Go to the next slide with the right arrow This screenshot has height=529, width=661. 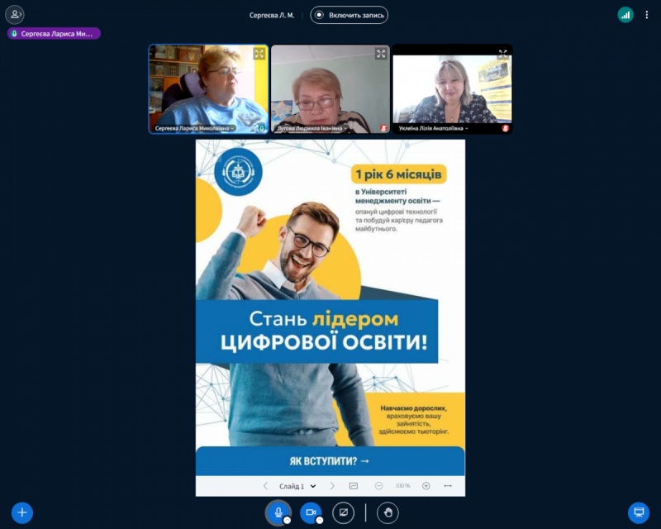333,486
